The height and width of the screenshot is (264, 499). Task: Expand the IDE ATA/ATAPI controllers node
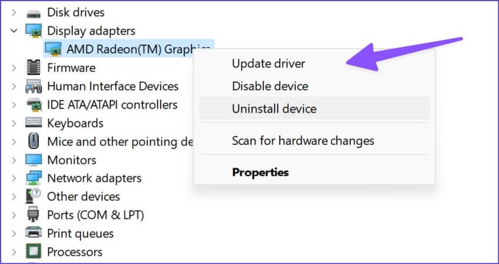pos(14,105)
